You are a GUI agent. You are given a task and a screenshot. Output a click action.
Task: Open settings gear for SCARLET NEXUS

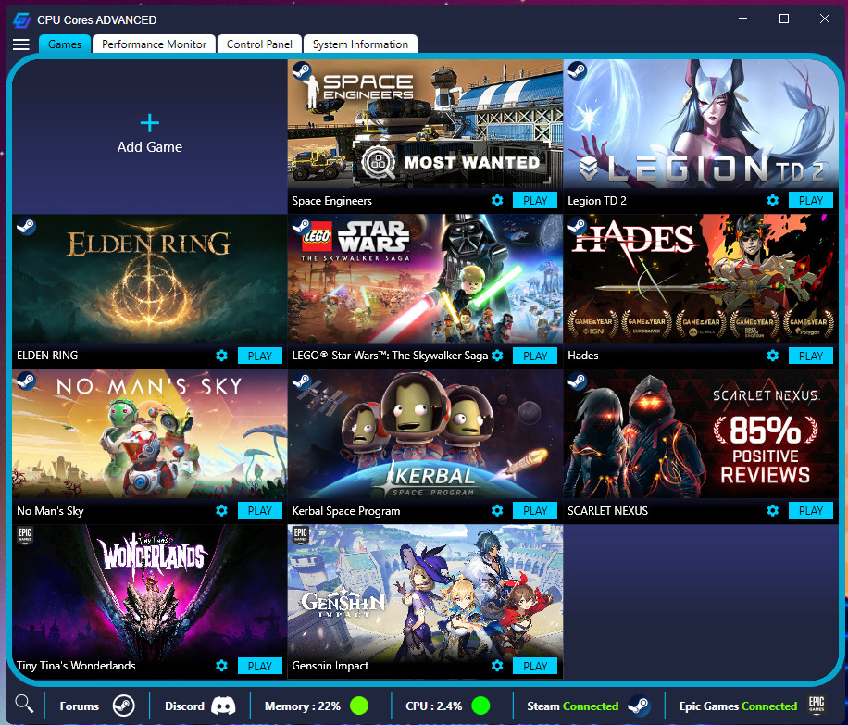[x=772, y=510]
